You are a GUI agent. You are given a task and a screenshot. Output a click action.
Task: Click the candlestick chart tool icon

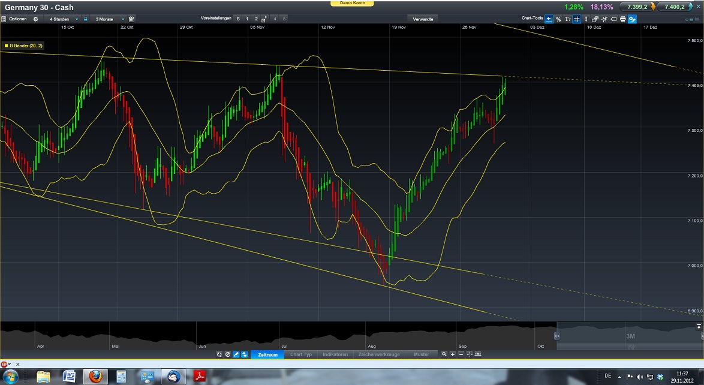[x=586, y=19]
